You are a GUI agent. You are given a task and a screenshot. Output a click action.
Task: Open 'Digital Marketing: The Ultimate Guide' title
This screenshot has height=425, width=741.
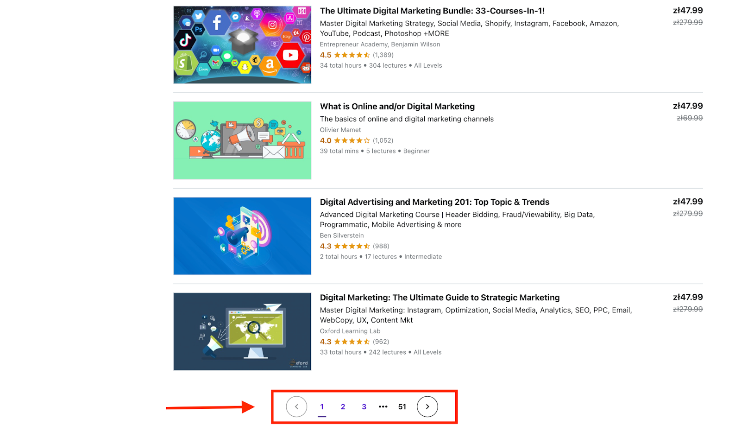pyautogui.click(x=440, y=297)
